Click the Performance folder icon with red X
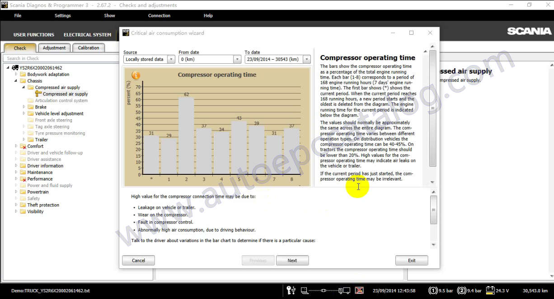Image resolution: width=554 pixels, height=299 pixels. click(23, 179)
